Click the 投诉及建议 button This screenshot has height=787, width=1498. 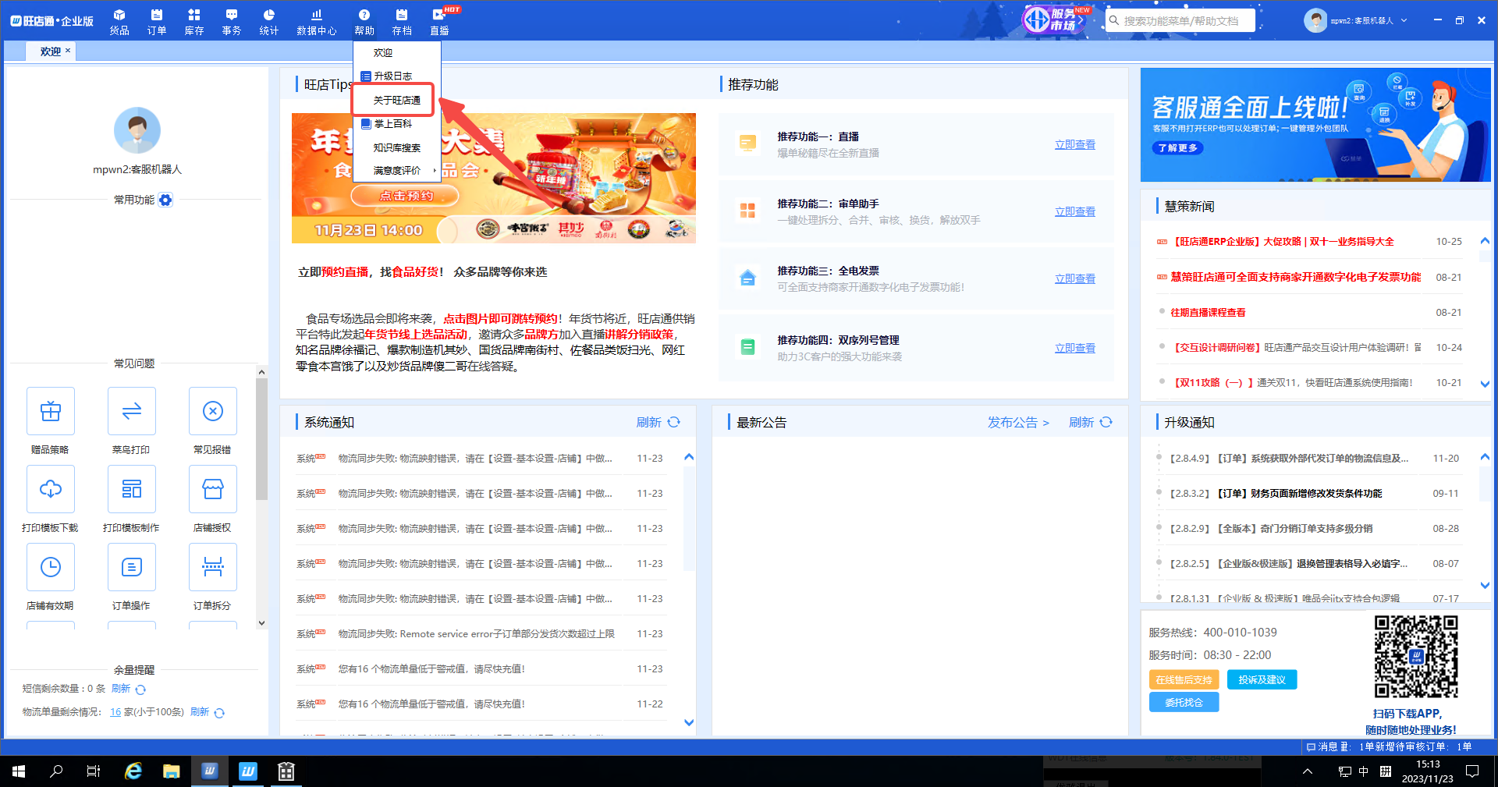1262,680
